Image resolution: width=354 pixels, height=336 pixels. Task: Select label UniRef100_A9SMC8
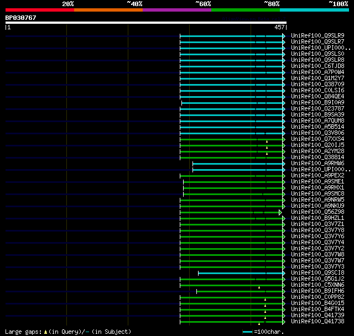[x=317, y=194]
